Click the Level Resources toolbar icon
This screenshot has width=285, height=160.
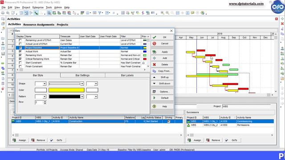click(133, 13)
